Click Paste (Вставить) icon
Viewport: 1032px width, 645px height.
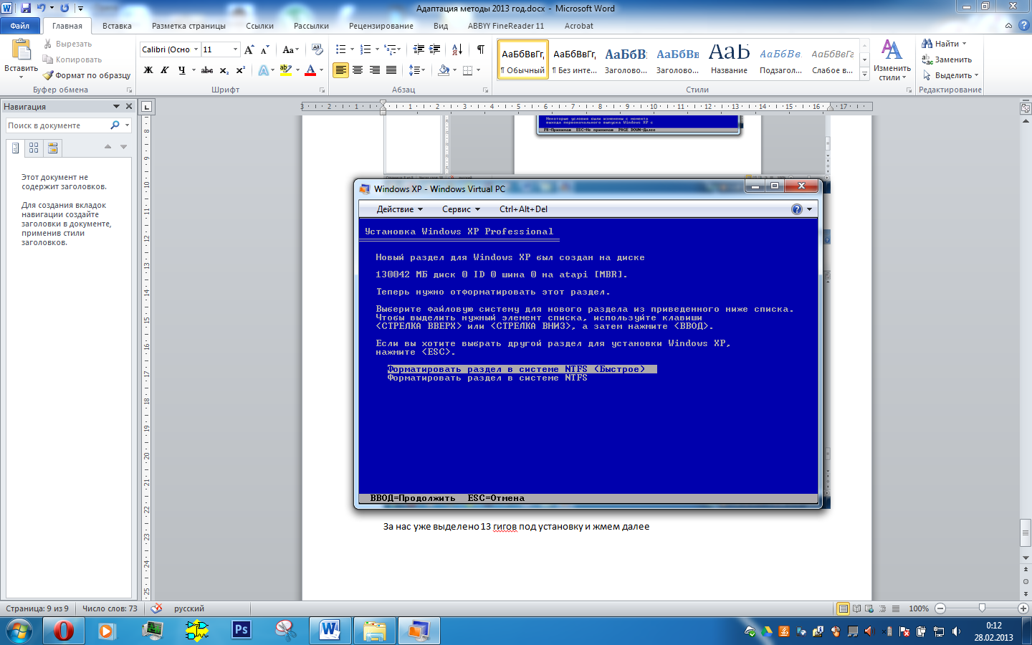pos(21,50)
